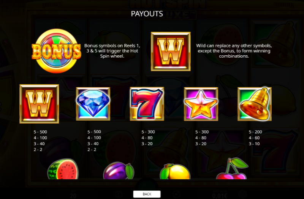
Task: Select the red seven symbol
Action: (147, 104)
